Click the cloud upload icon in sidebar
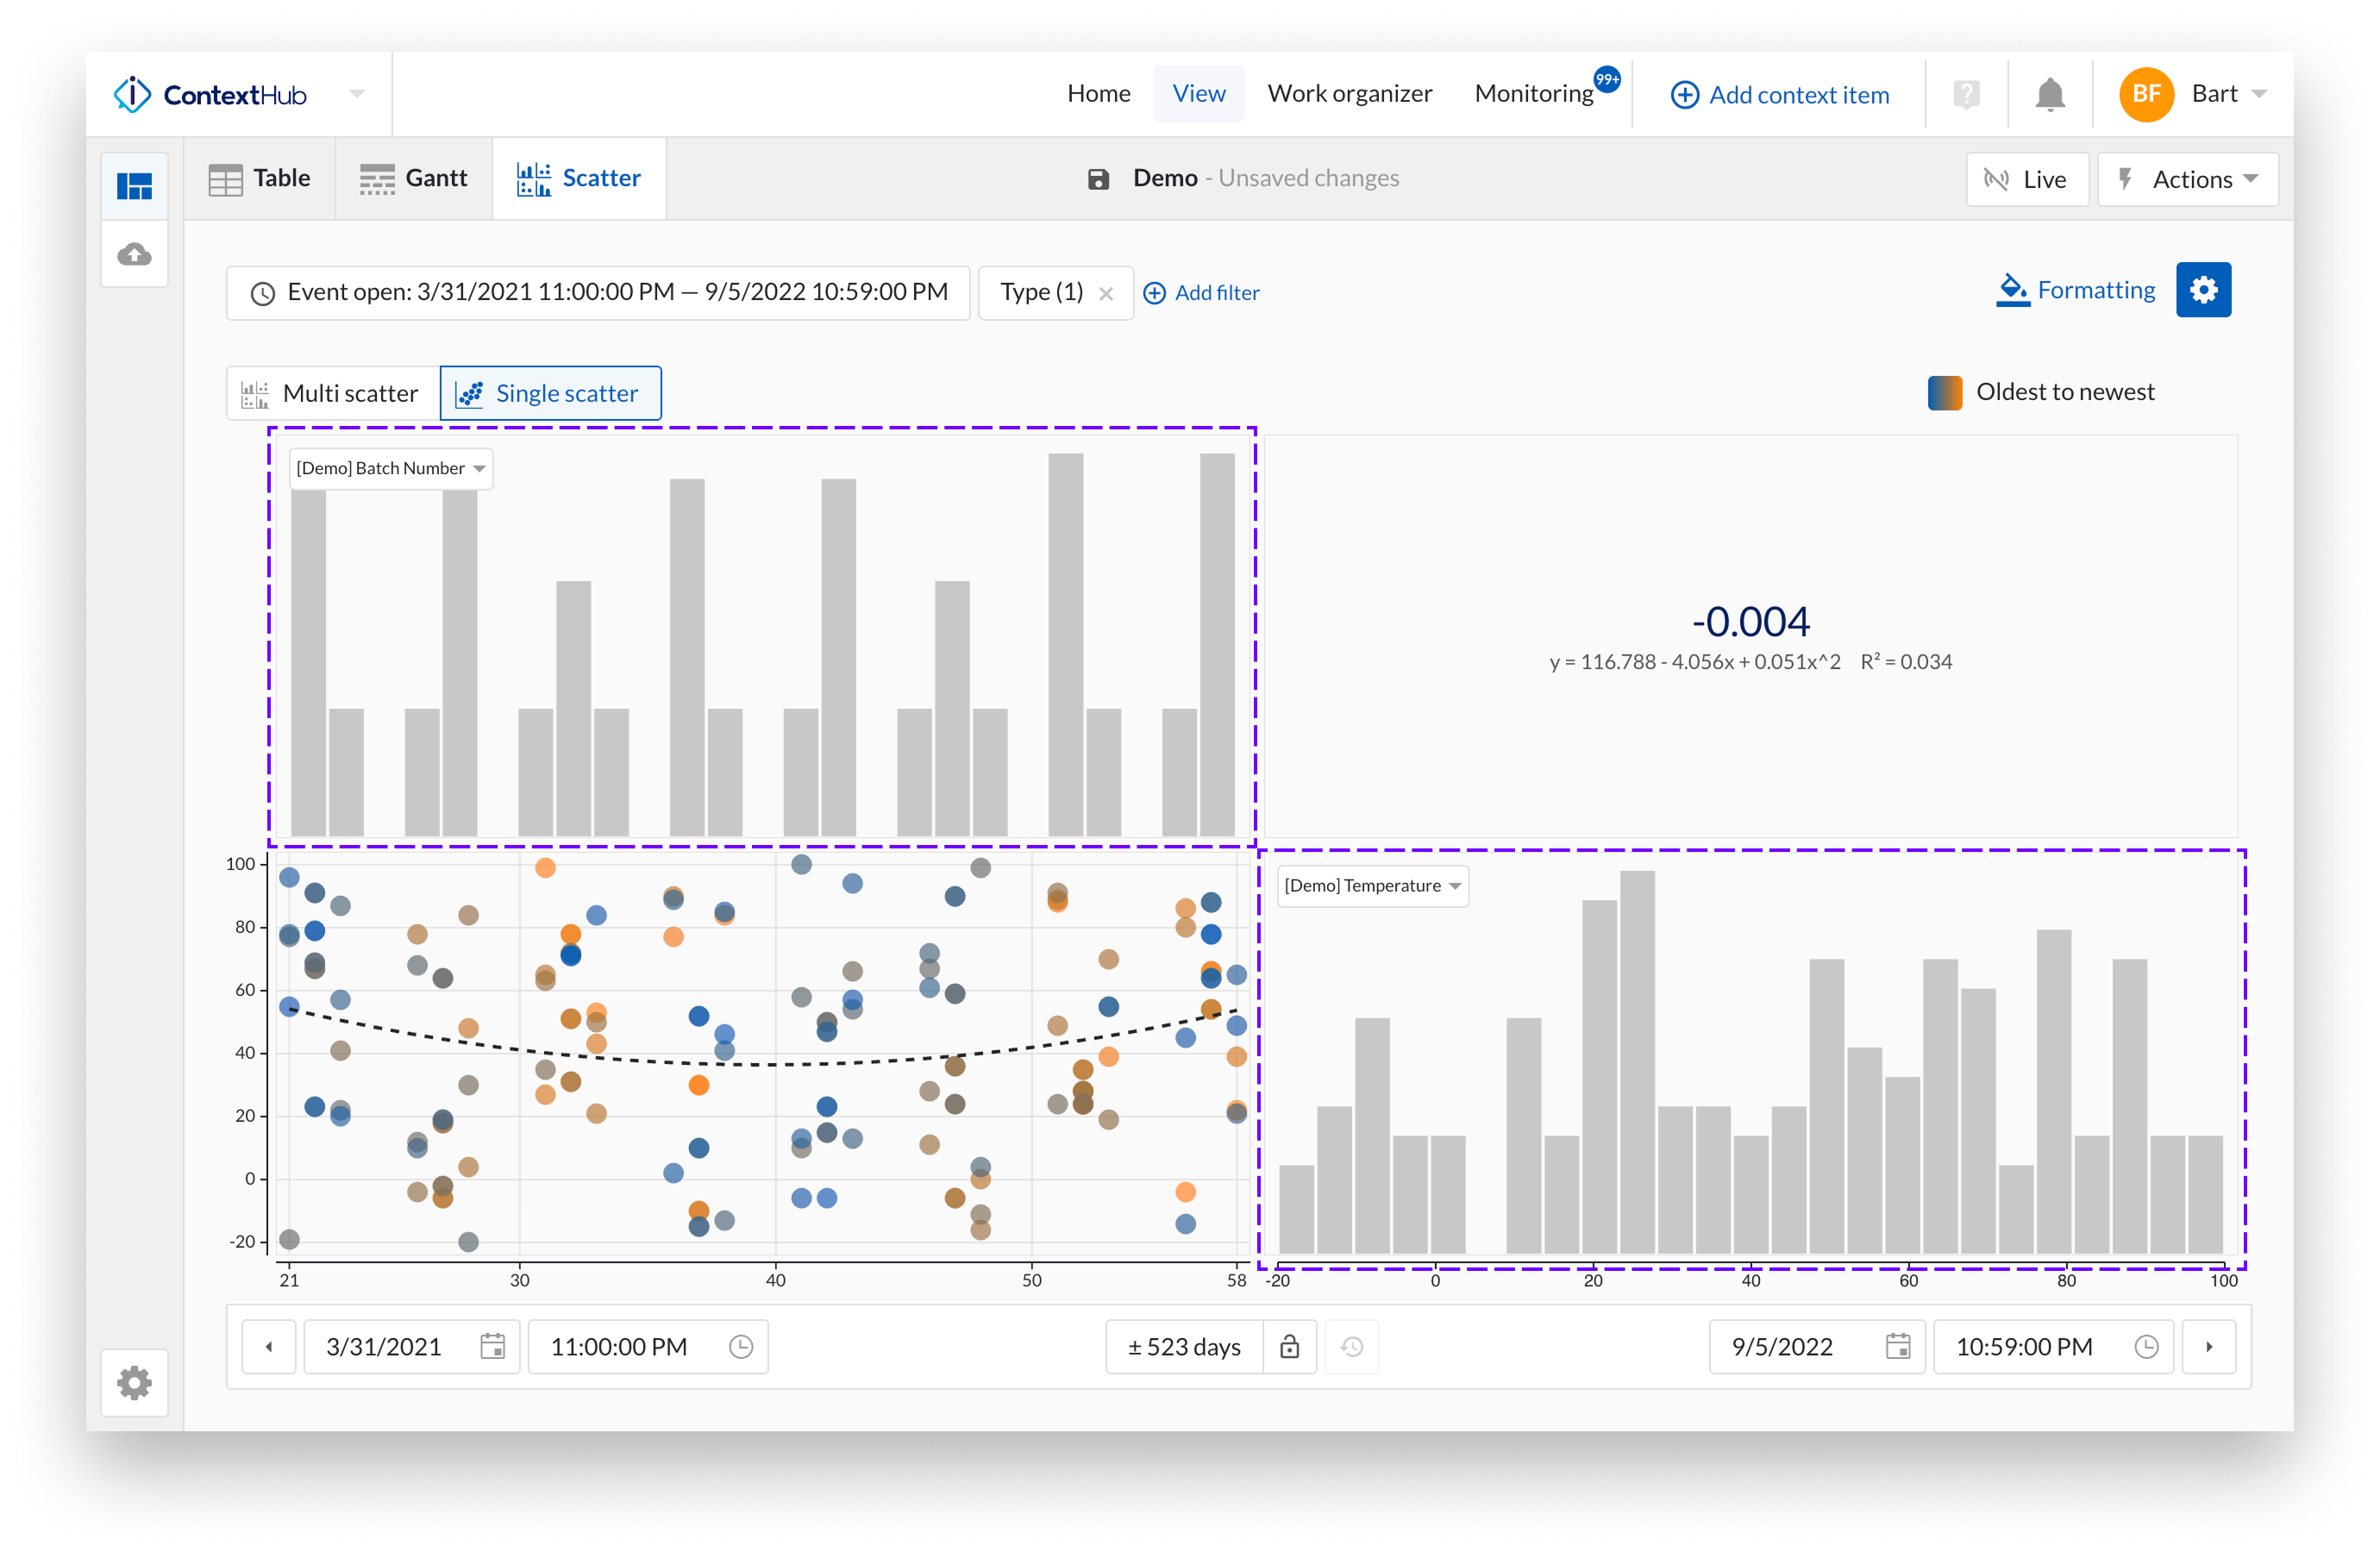Image resolution: width=2380 pixels, height=1552 pixels. (x=134, y=254)
